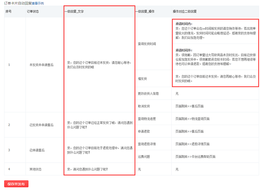
Task: Select the 查询退款详情 operation
Action: click(x=147, y=143)
